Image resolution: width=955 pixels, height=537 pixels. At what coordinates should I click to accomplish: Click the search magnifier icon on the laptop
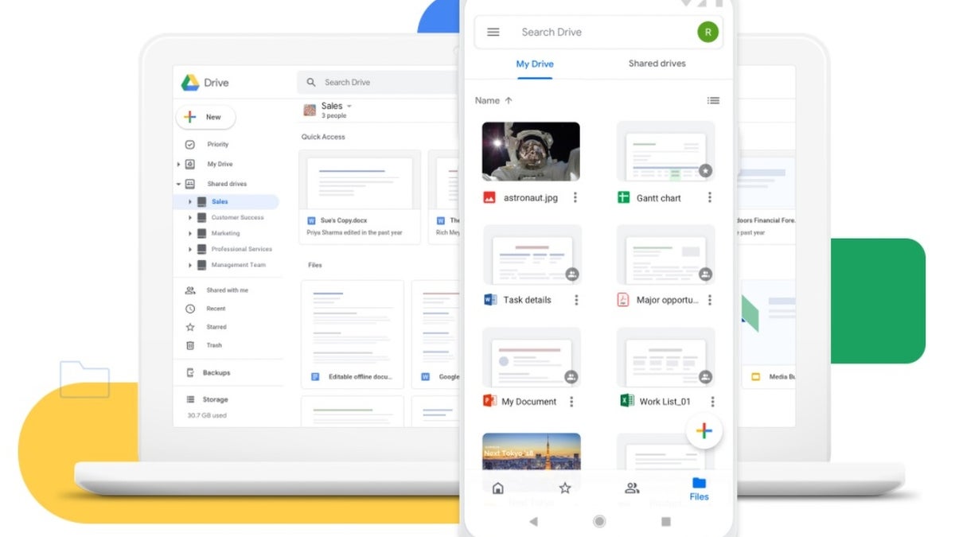[313, 82]
